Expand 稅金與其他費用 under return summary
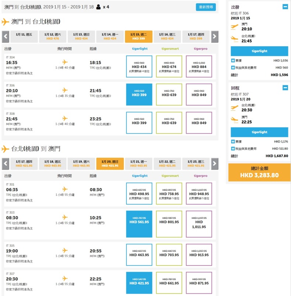 (x=233, y=148)
